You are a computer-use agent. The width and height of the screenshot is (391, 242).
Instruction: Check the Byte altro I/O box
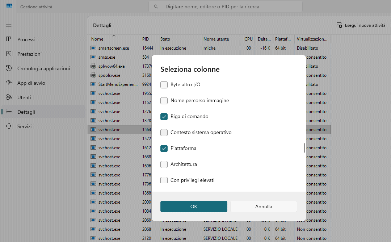[x=164, y=84]
